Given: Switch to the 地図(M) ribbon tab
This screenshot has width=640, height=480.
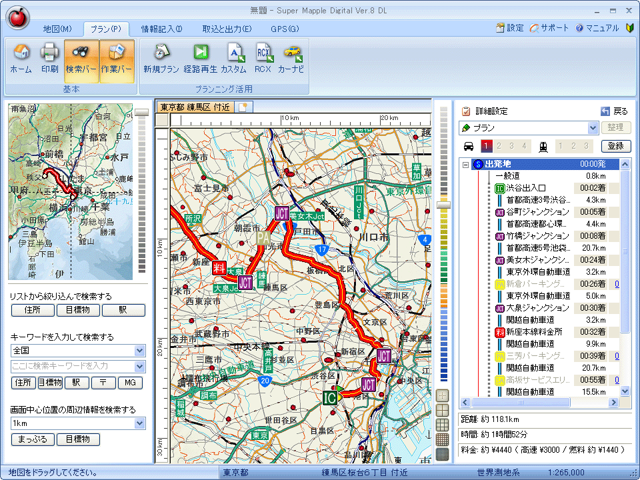Looking at the screenshot, I should click(57, 29).
